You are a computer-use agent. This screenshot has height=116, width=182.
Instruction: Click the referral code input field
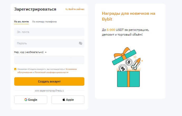pos(49,60)
